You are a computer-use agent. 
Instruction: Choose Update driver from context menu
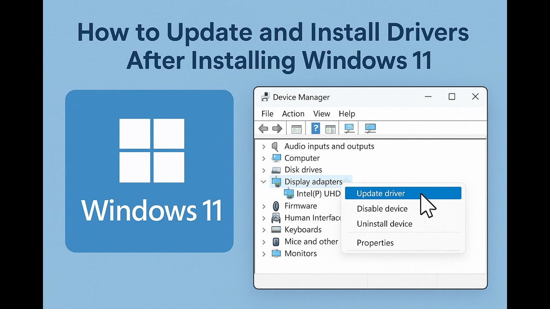click(x=403, y=193)
